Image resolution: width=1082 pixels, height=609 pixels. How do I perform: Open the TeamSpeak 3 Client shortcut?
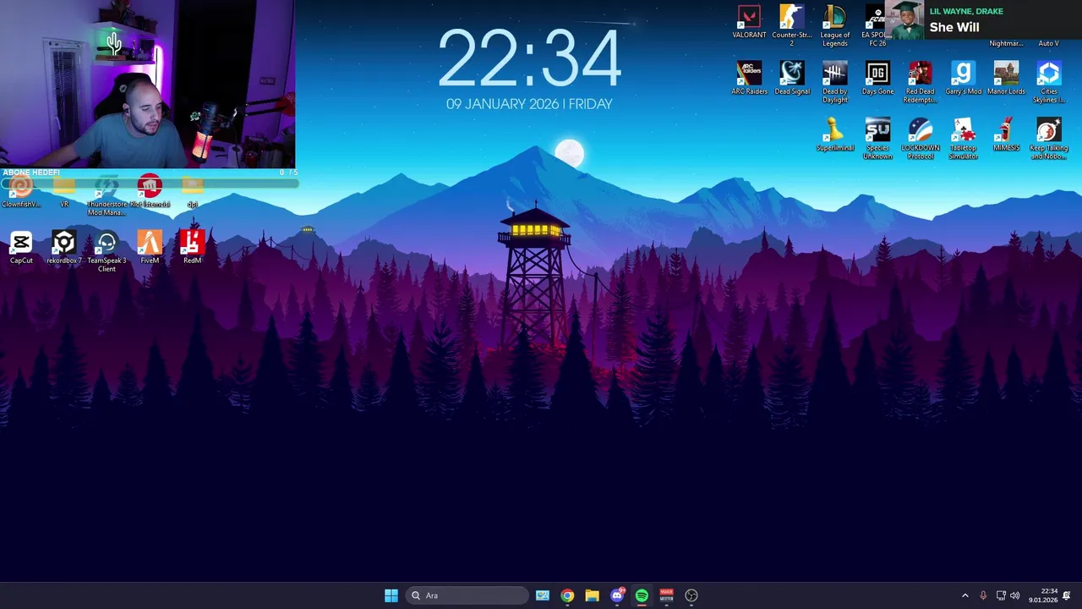[107, 251]
